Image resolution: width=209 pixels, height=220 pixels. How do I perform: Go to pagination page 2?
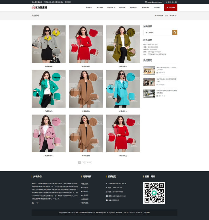pos(83,163)
